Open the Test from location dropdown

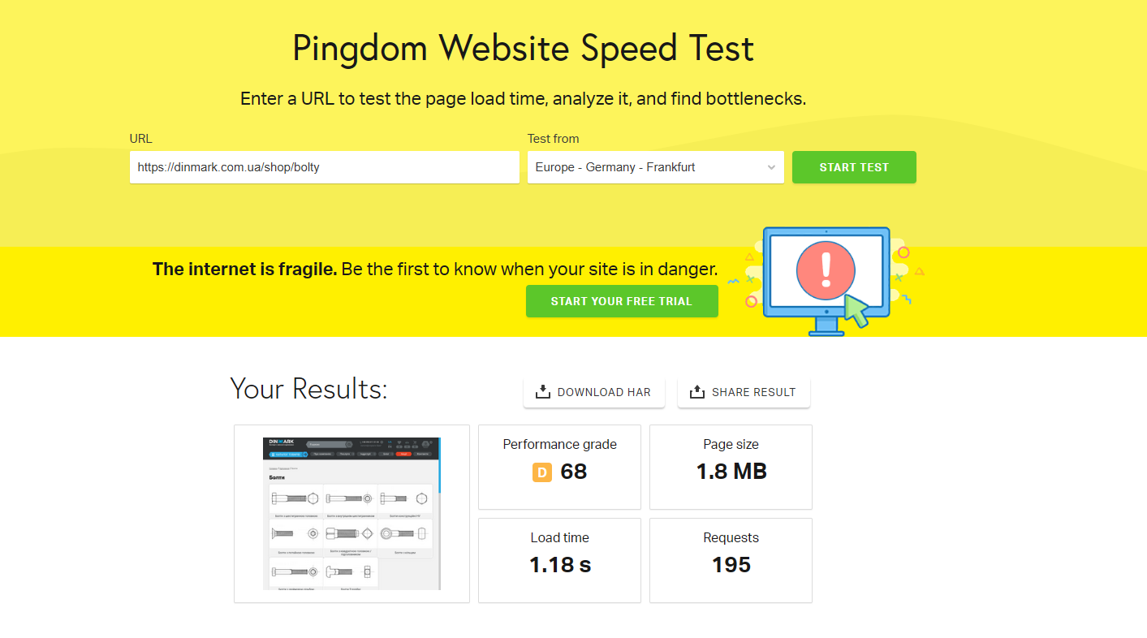(656, 167)
